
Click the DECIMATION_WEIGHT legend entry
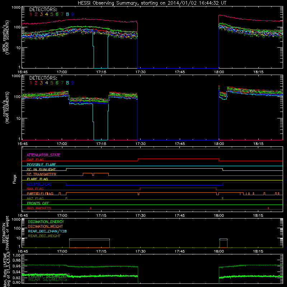pos(46,227)
